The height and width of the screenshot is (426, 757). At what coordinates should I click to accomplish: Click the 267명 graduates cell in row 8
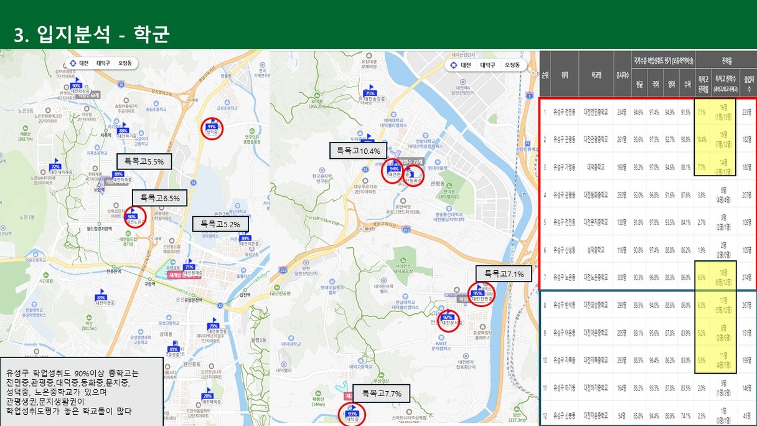[x=746, y=305]
